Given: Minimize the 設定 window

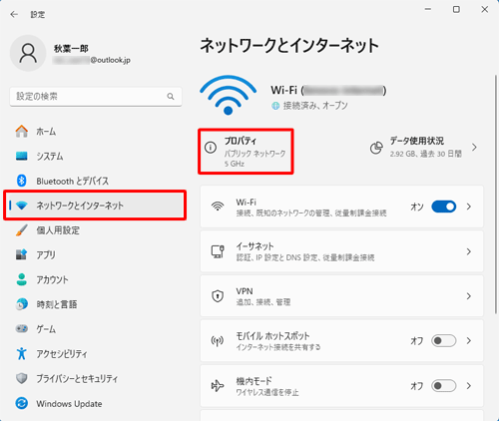Looking at the screenshot, I should click(428, 10).
